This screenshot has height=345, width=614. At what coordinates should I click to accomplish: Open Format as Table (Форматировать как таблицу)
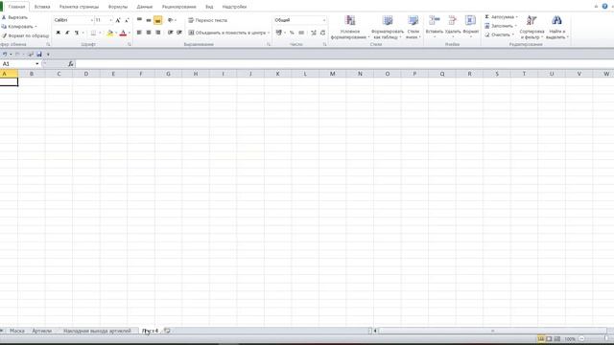388,27
